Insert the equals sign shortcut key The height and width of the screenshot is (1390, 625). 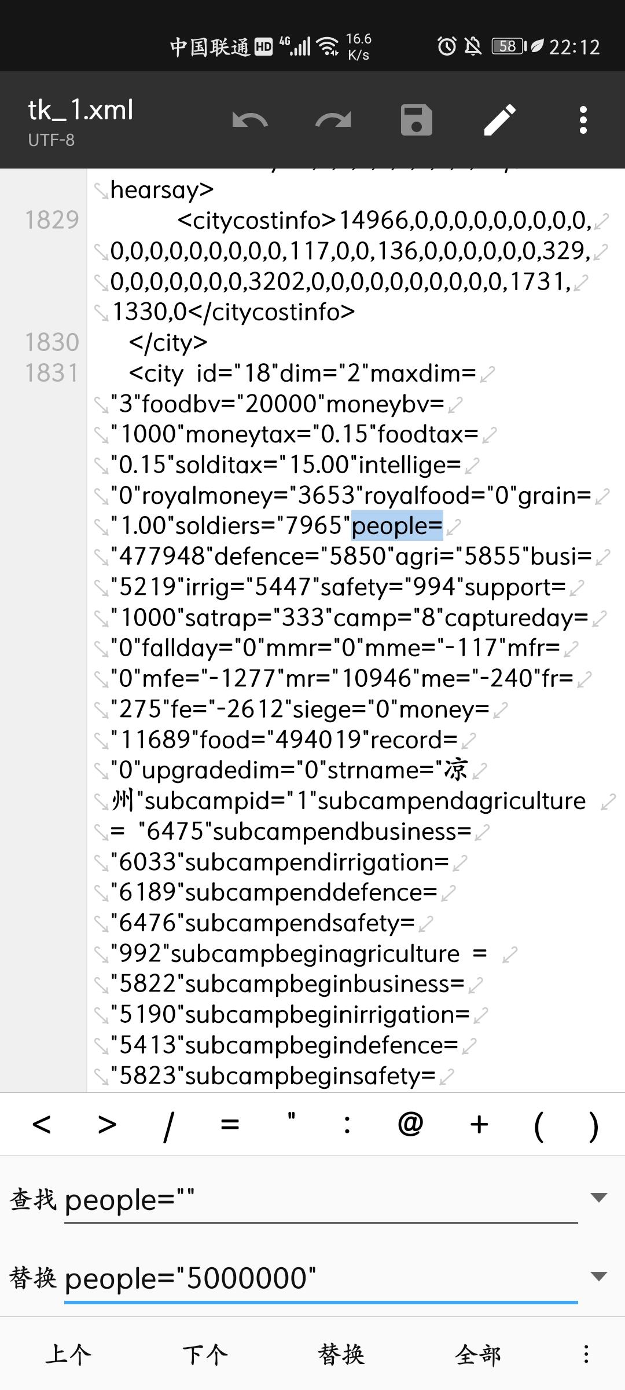click(230, 1124)
